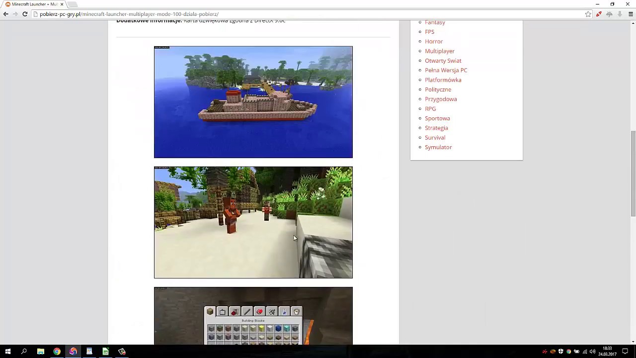636x358 pixels.
Task: Open the blue-red swirl taskbar app
Action: (x=73, y=352)
